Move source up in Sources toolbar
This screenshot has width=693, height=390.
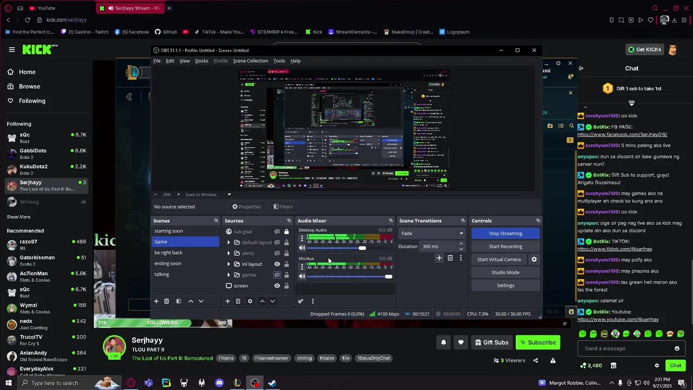pyautogui.click(x=262, y=301)
